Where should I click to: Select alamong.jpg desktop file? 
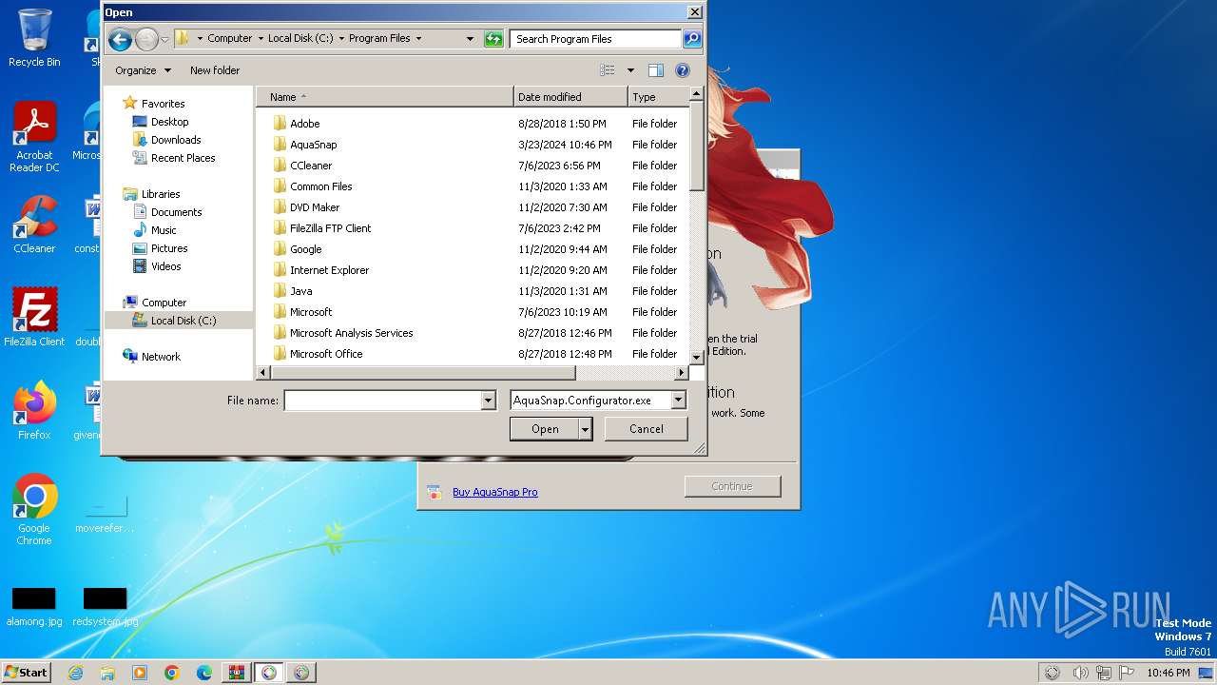[x=34, y=607]
